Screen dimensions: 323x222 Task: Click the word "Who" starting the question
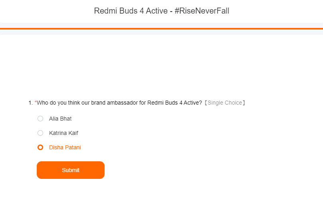(42, 103)
